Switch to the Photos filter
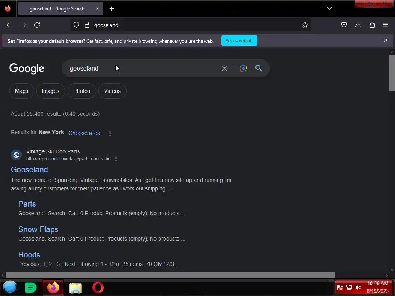 point(82,91)
